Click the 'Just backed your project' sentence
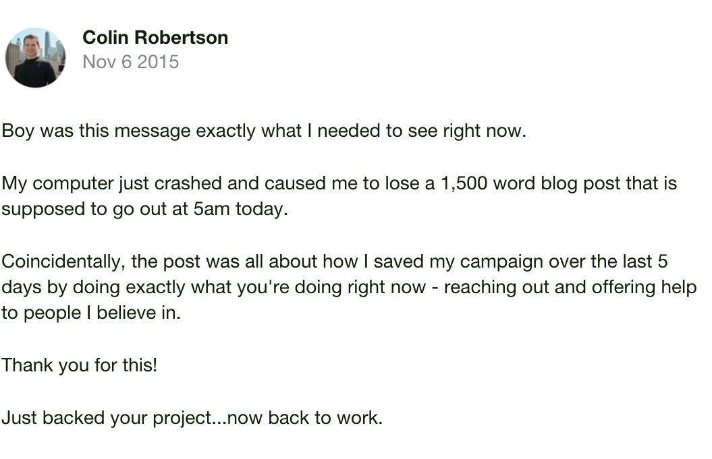The width and height of the screenshot is (712, 459). pos(192,418)
